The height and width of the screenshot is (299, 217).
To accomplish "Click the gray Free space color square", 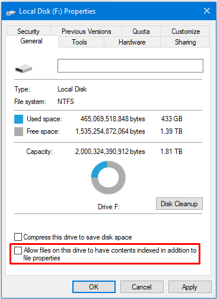I will [18, 132].
